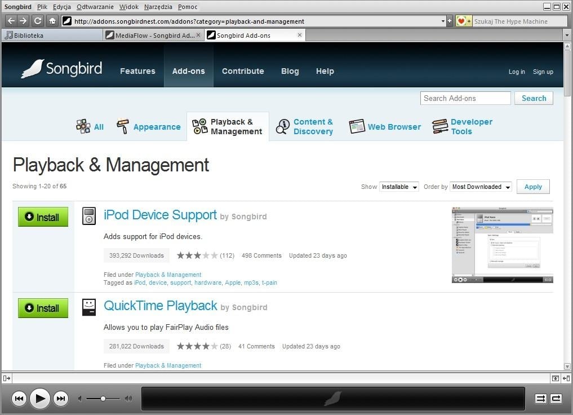Expand the Order by Most Downloaded dropdown
573x415 pixels.
(481, 187)
